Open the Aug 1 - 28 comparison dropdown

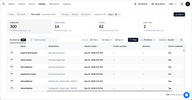114,14
